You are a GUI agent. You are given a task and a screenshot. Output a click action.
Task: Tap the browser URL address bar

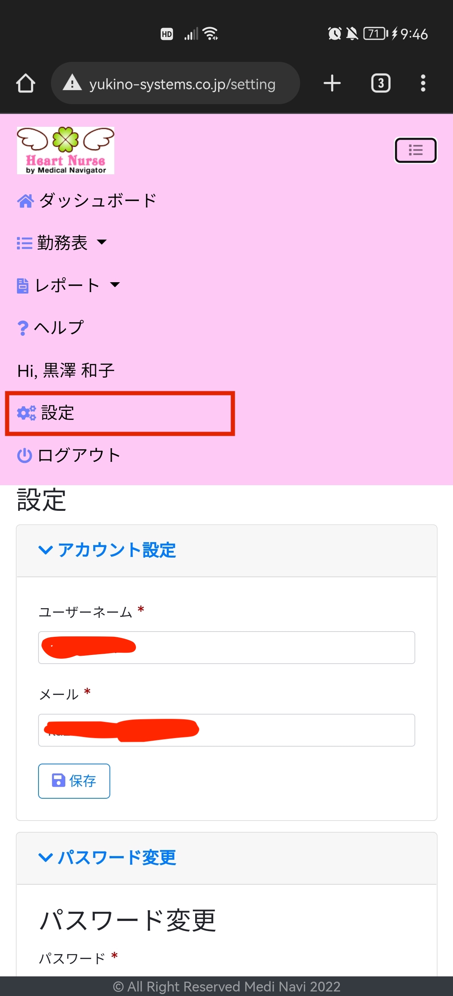[x=182, y=83]
